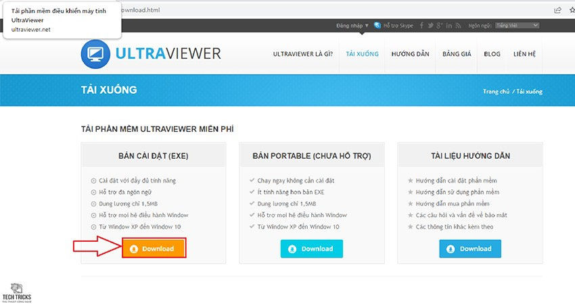Click 'Các câu hỏi và vấn đề về bảo mật'
Image resolution: width=575 pixels, height=304 pixels.
pyautogui.click(x=461, y=215)
